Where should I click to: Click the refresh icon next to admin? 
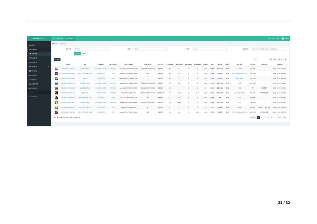278,38
